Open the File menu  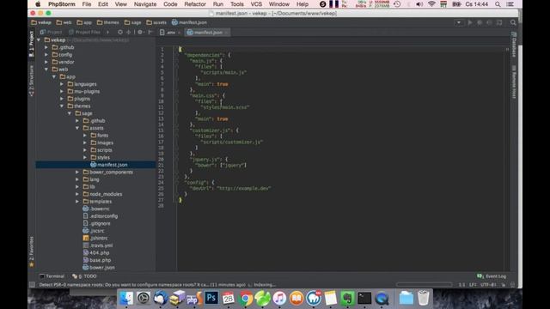pyautogui.click(x=86, y=4)
